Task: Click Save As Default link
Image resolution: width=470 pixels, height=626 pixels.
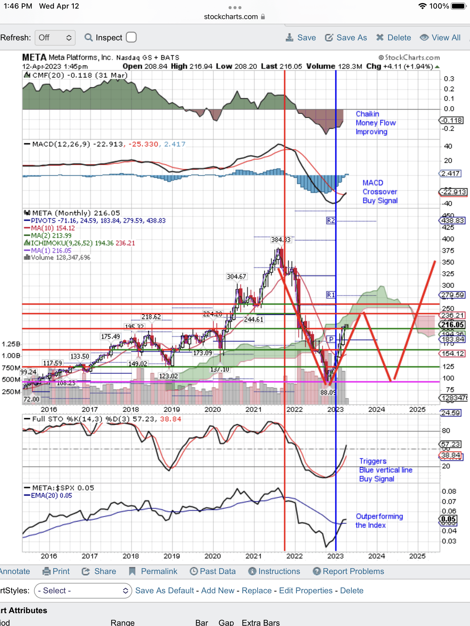Action: tap(165, 591)
